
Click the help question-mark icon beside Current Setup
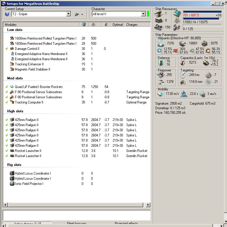click(7, 14)
